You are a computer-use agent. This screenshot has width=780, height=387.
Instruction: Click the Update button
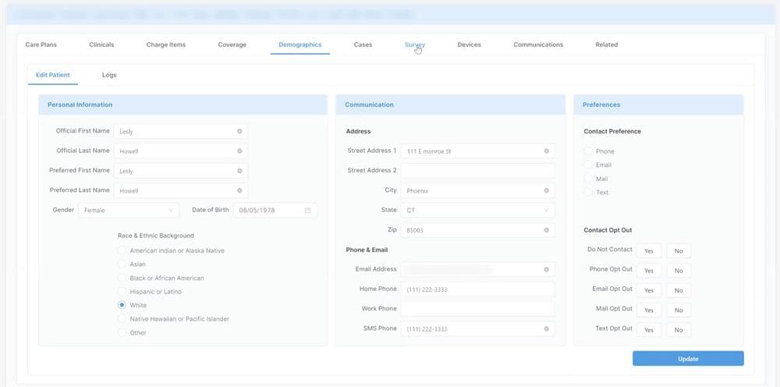point(687,359)
